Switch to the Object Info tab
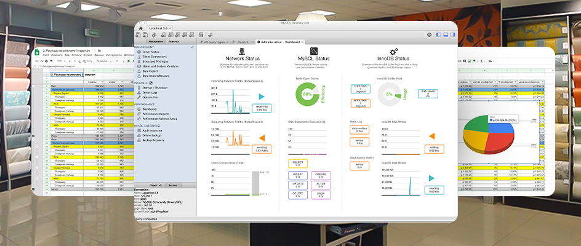581x246 pixels. pos(156,185)
